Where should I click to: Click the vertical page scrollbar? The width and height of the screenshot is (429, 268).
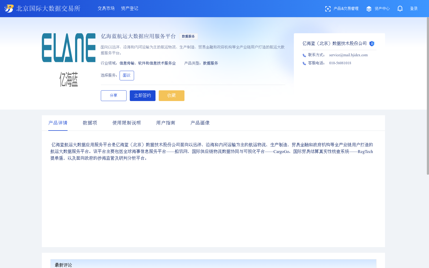[428, 96]
